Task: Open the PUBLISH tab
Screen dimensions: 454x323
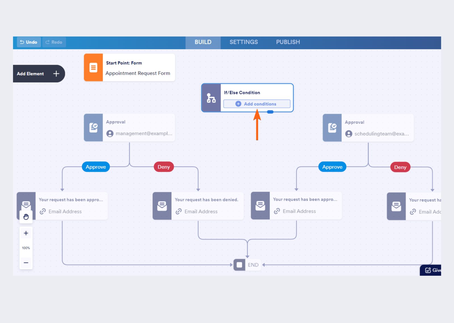Action: (x=288, y=42)
